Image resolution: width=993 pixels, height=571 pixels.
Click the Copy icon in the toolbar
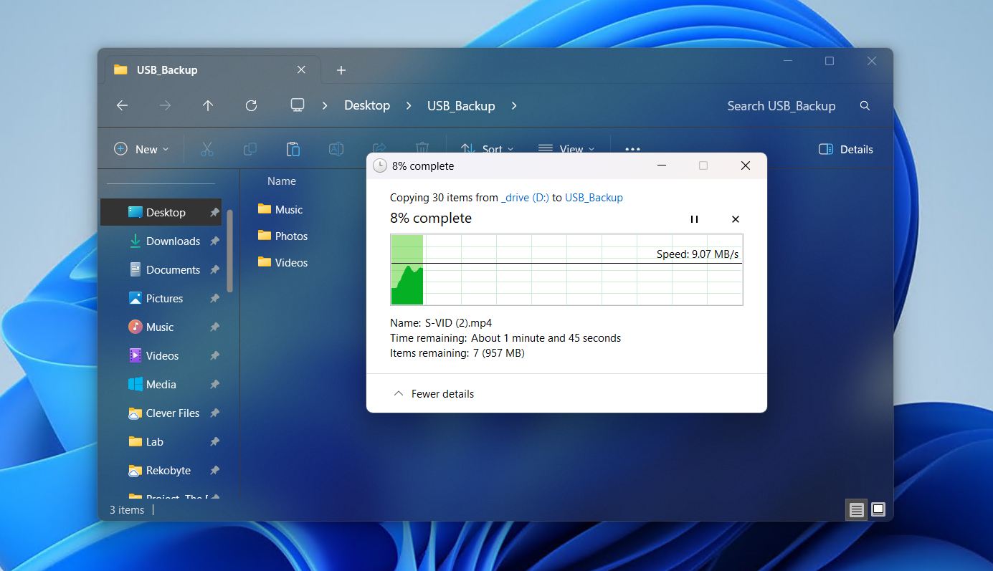(249, 148)
